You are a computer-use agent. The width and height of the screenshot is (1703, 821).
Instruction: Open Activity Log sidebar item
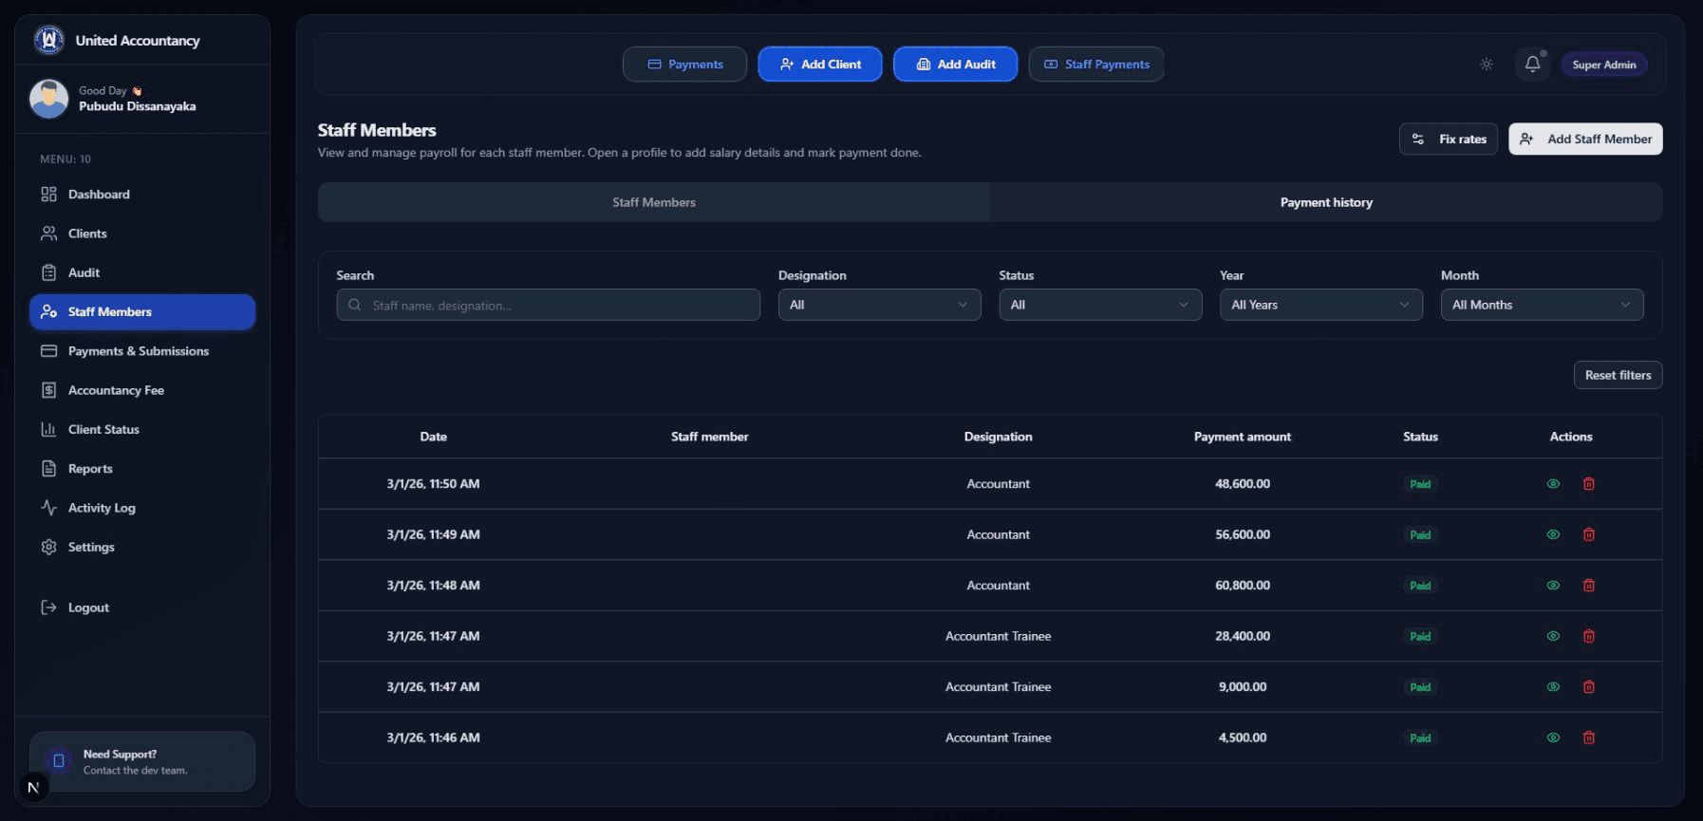[x=142, y=508]
